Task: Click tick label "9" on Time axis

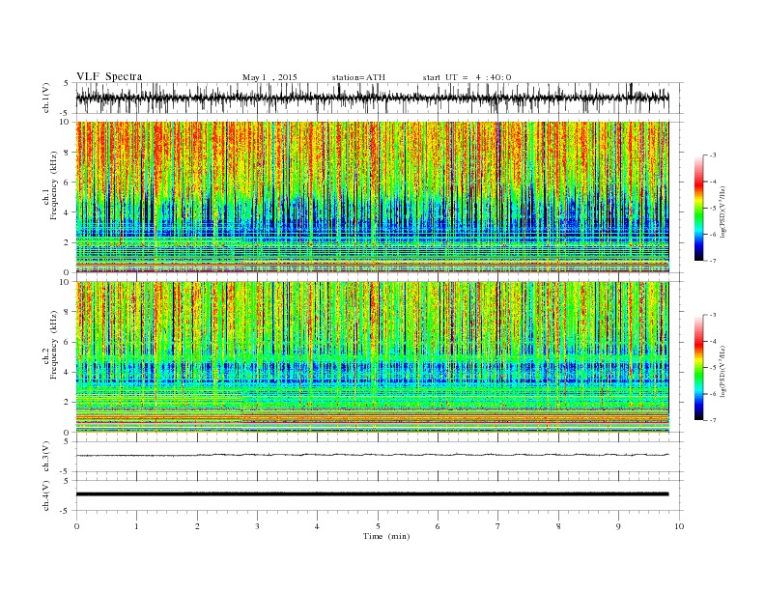Action: (x=618, y=526)
